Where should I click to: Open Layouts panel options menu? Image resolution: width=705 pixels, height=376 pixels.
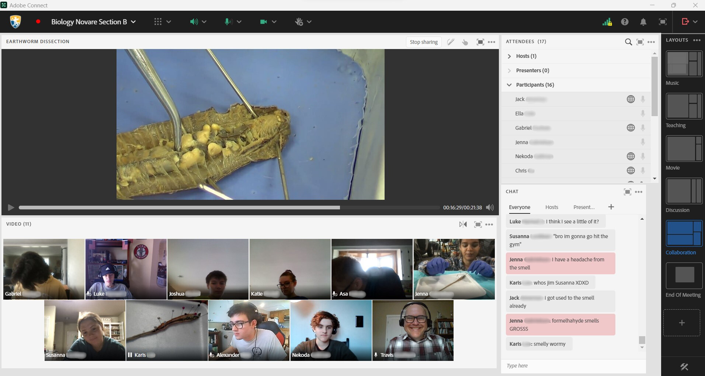(697, 40)
